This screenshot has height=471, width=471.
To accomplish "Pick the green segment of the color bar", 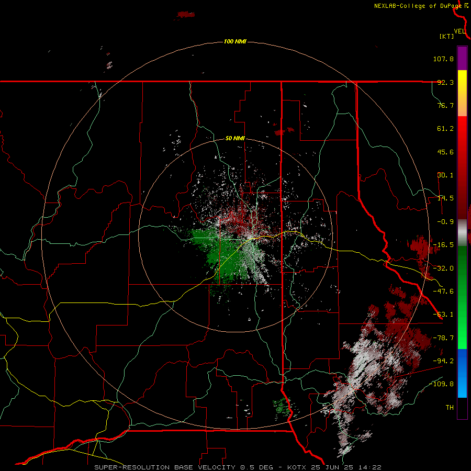I will [462, 297].
